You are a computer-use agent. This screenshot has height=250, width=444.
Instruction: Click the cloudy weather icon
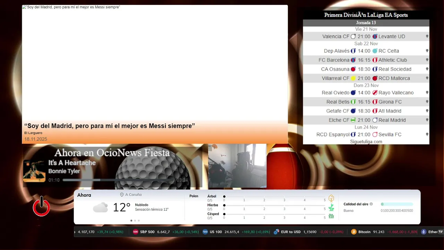point(100,208)
